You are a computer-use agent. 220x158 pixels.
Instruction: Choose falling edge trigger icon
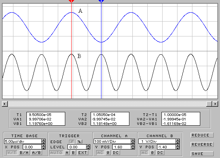pyautogui.click(x=79, y=142)
